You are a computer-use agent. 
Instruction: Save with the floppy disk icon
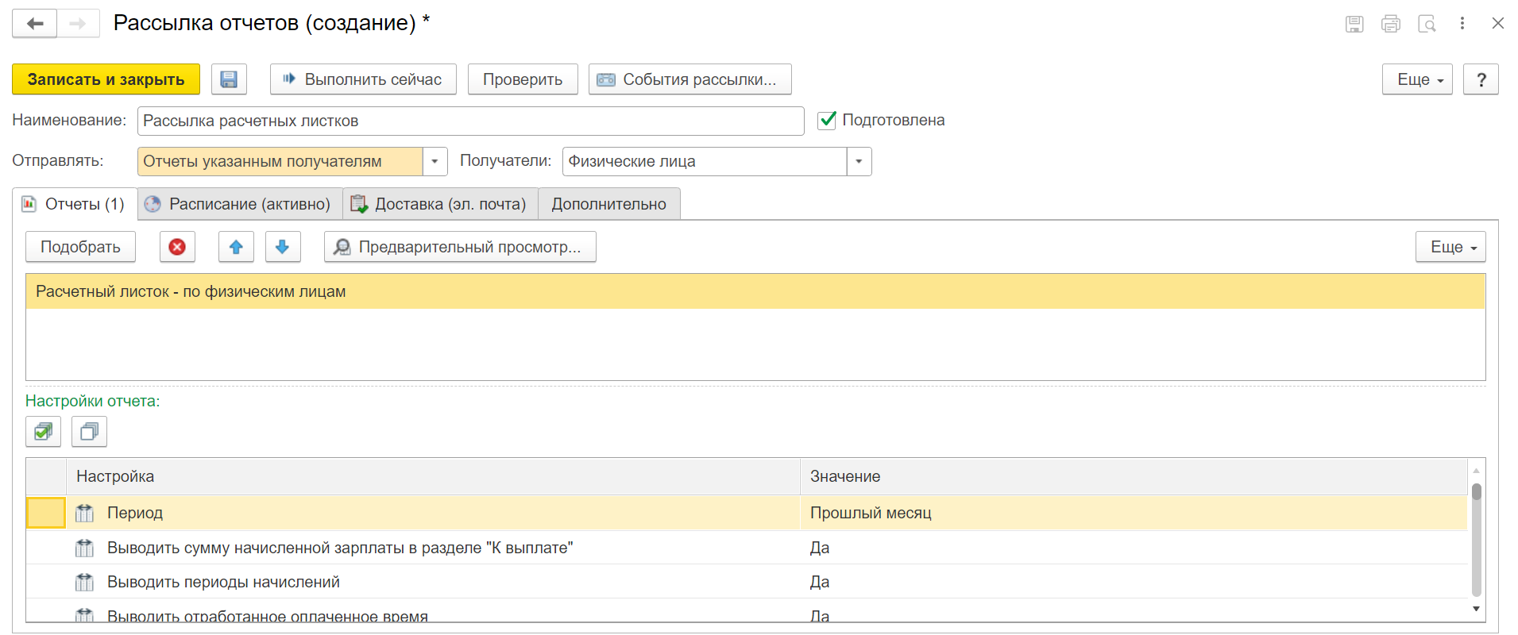click(229, 79)
